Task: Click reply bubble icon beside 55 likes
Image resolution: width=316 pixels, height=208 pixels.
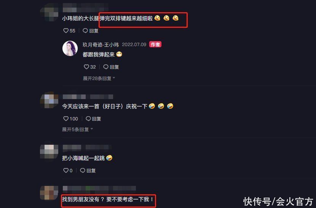Action: [85, 30]
